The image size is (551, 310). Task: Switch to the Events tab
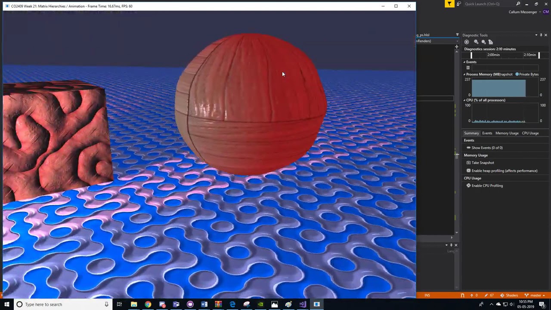point(487,133)
